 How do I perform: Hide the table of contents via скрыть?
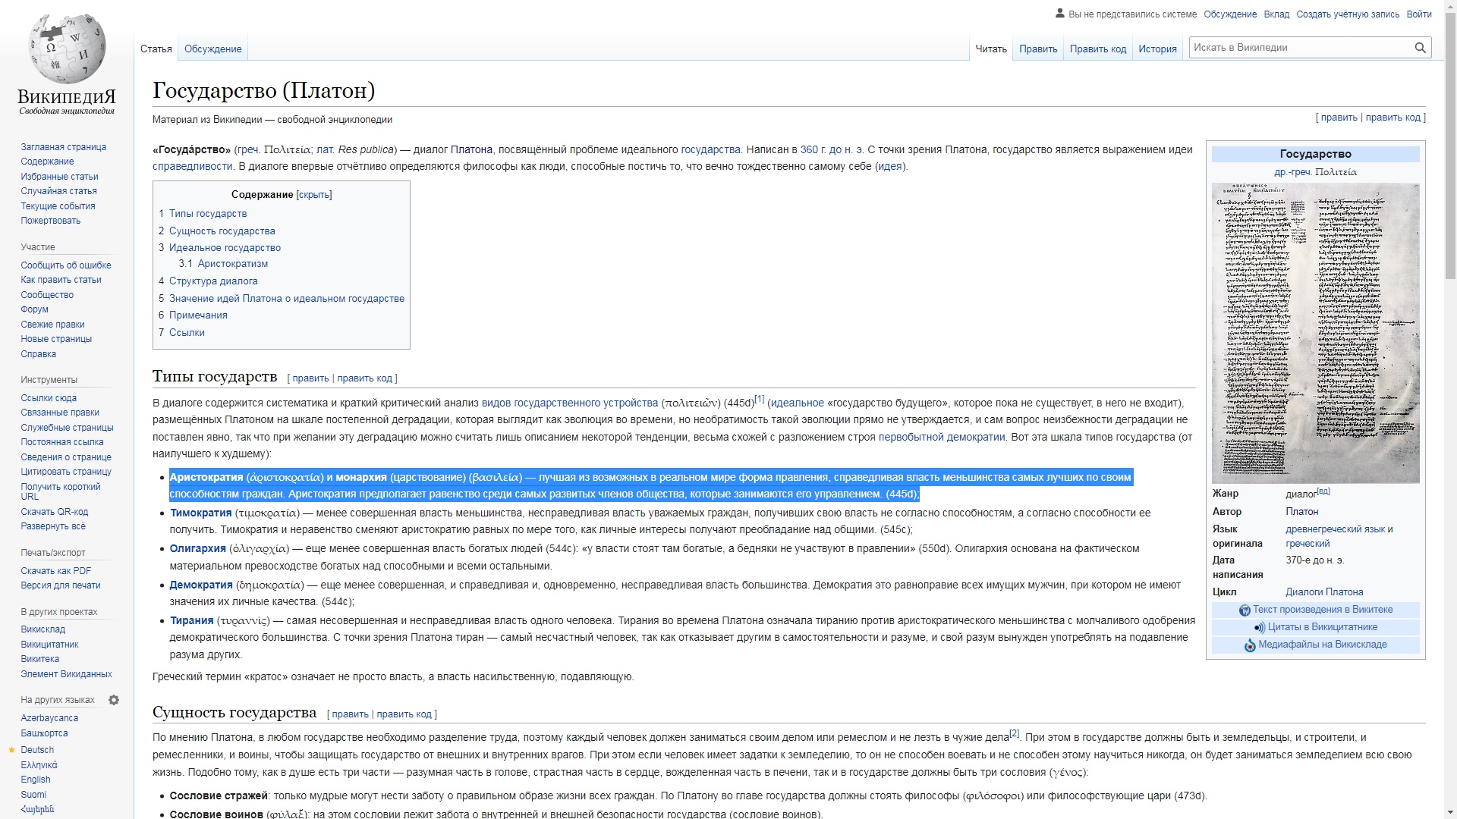(314, 195)
